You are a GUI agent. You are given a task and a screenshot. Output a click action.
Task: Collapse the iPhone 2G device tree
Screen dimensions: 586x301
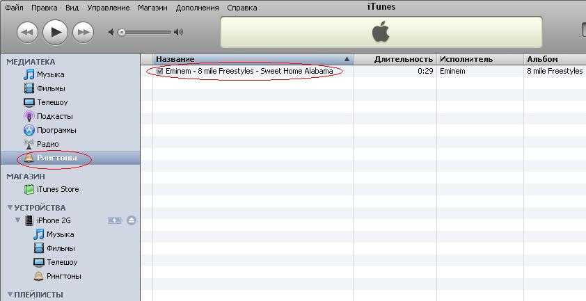[17, 220]
